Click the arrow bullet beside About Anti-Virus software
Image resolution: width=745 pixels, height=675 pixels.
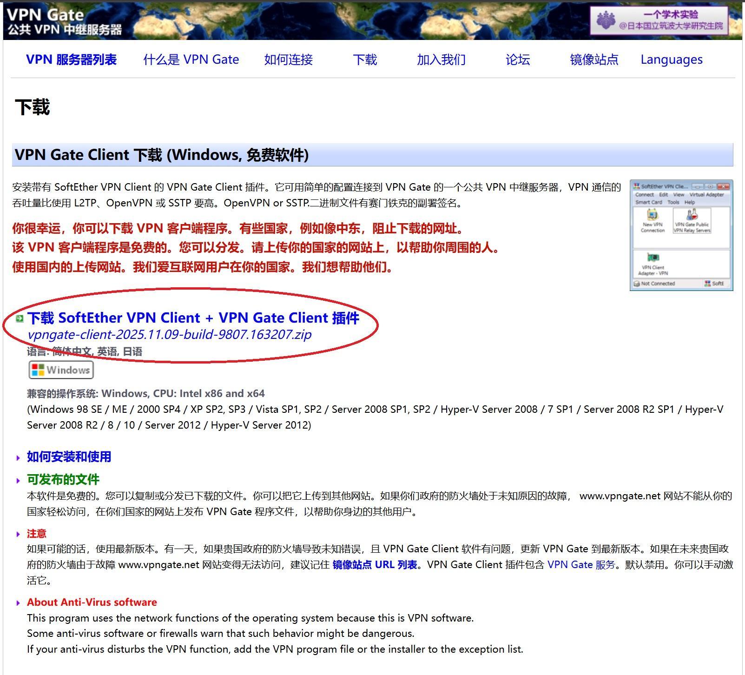pos(18,603)
